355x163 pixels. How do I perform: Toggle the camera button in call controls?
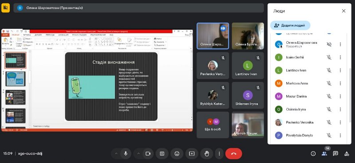(x=148, y=154)
